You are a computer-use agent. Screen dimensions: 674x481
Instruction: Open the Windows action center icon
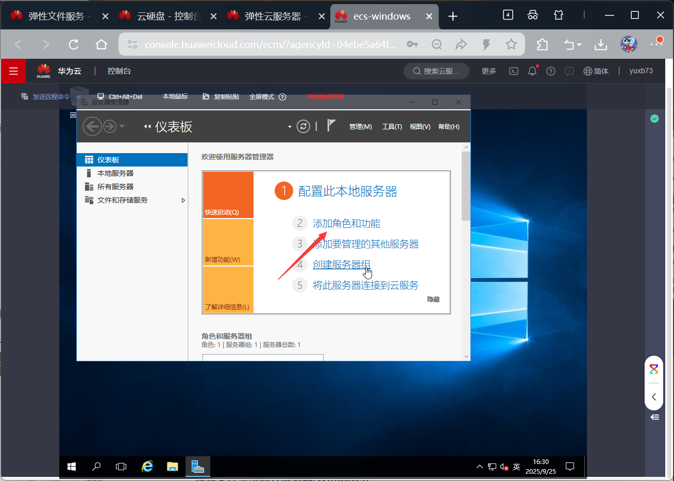pos(570,467)
